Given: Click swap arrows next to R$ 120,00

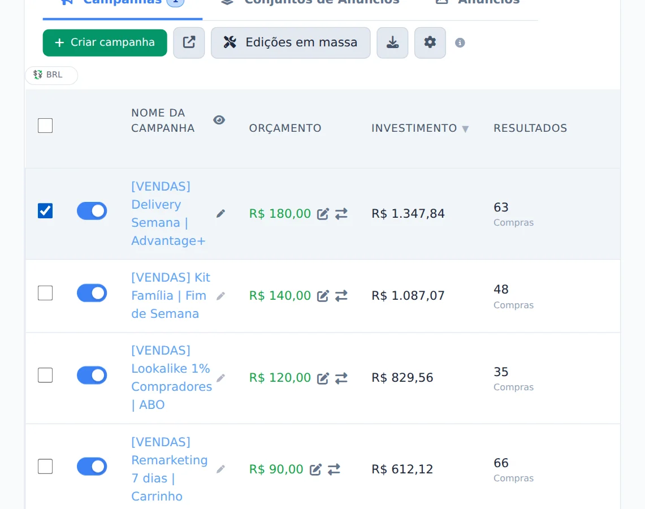Looking at the screenshot, I should point(341,378).
